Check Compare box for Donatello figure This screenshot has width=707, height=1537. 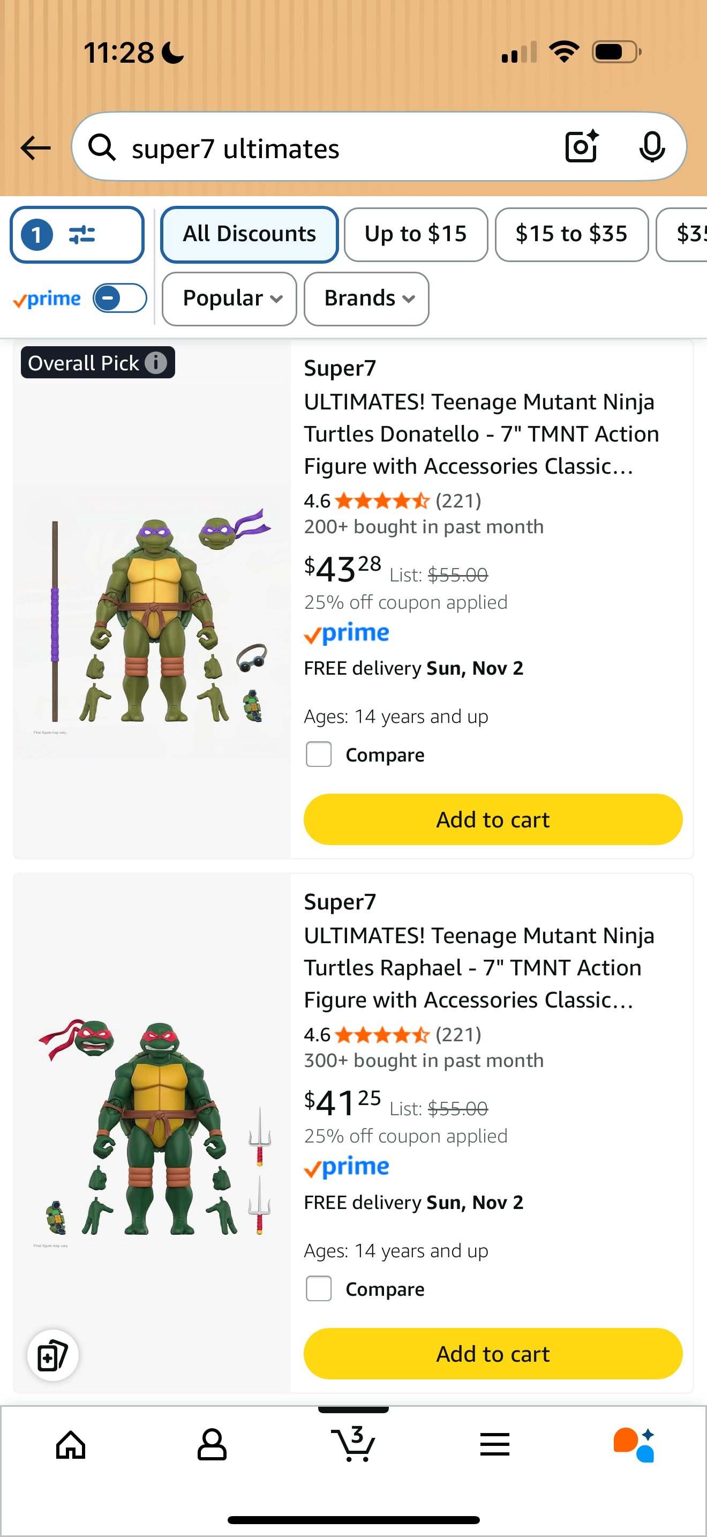pos(319,755)
